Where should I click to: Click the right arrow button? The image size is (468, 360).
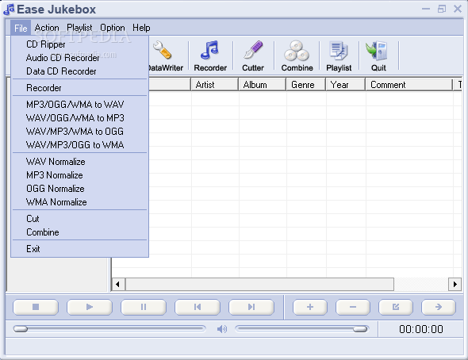point(439,307)
